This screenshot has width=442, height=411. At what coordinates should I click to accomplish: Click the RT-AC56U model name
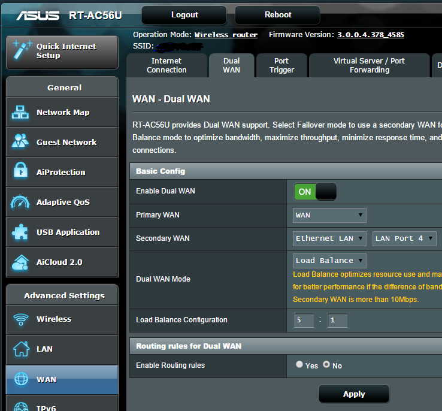95,16
